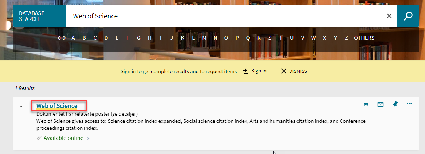The height and width of the screenshot is (154, 425).
Task: Click the Available online link
Action: tap(63, 138)
